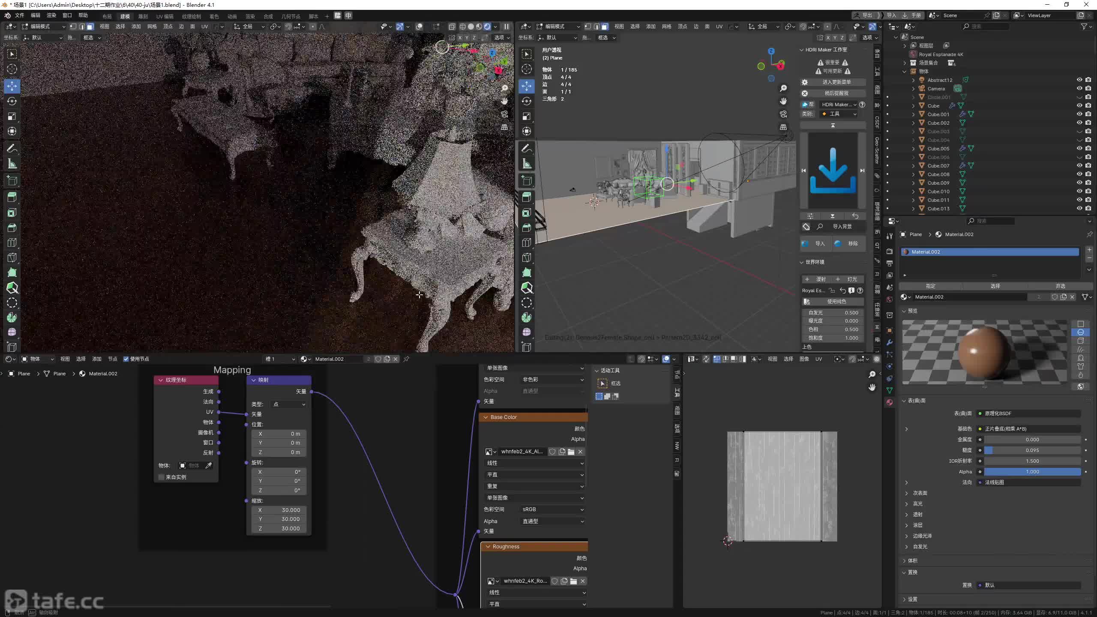Hide Cube.001 with its eye icon
Image resolution: width=1097 pixels, height=617 pixels.
pos(1079,114)
